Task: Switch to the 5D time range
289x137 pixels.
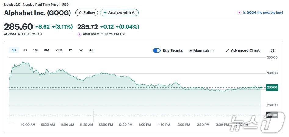Action: 24,50
